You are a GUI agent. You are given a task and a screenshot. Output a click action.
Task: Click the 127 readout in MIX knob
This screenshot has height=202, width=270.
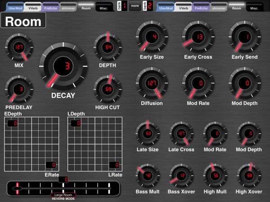click(19, 47)
